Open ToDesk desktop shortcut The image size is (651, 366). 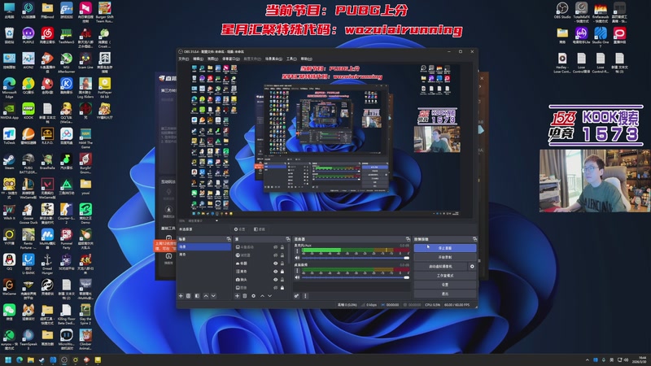click(9, 136)
